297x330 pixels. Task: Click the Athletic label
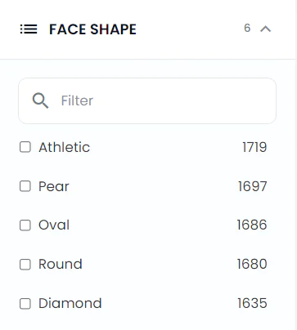[64, 147]
